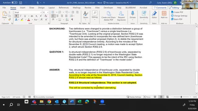Image resolution: width=198 pixels, height=111 pixels.
Task: Click the search magnifier in title bar
Action: click(x=150, y=2)
